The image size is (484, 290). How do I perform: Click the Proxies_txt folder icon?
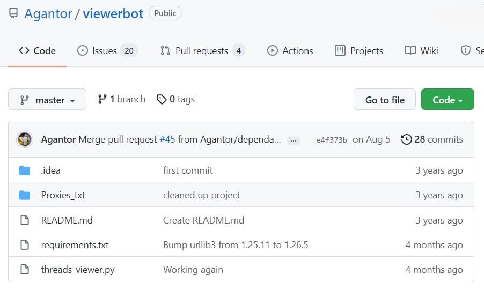pyautogui.click(x=25, y=195)
